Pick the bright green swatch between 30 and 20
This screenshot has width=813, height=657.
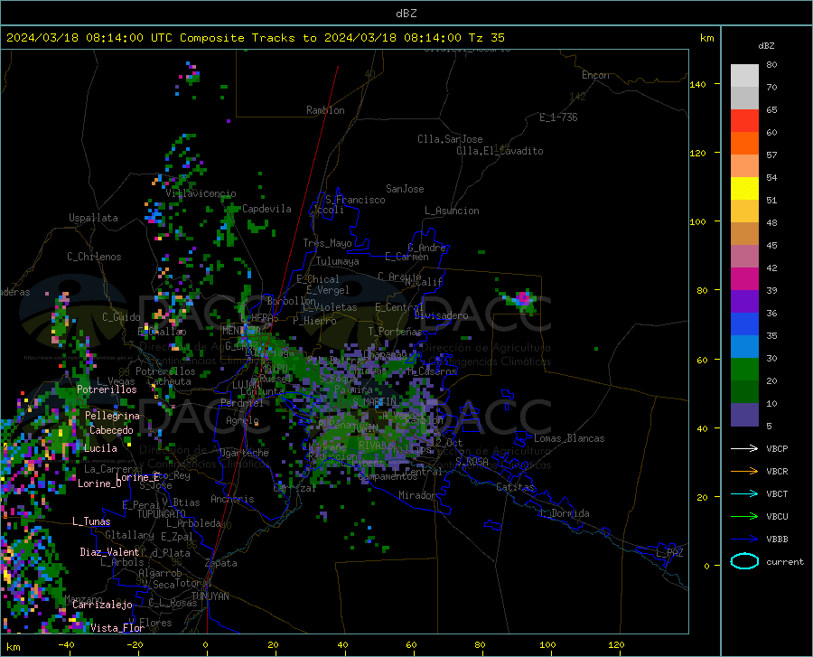(x=744, y=370)
